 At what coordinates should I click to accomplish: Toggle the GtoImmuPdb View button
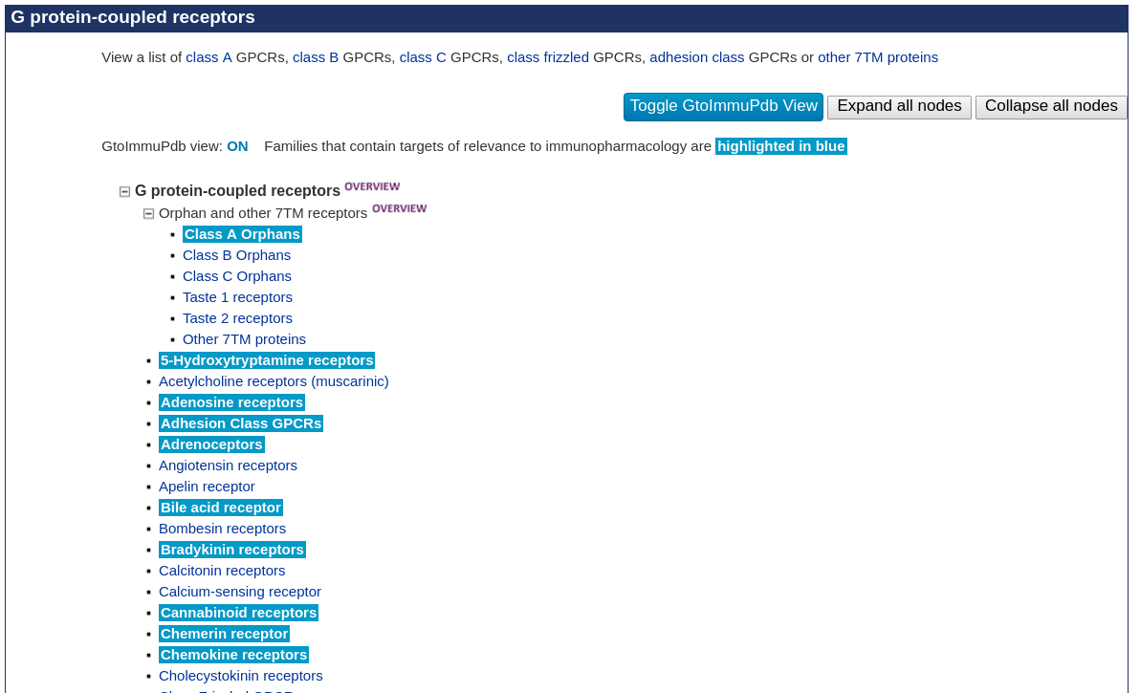pos(723,106)
